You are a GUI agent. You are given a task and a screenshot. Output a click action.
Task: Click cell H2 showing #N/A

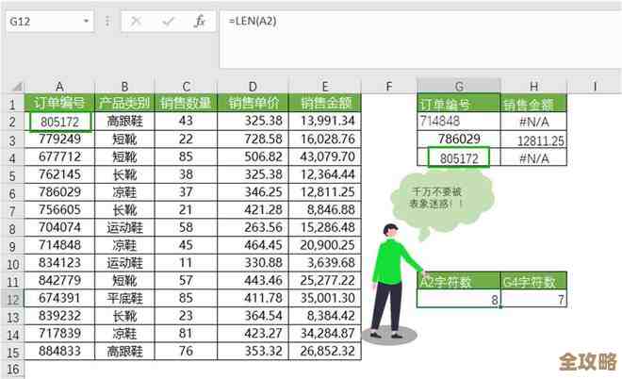tap(534, 121)
